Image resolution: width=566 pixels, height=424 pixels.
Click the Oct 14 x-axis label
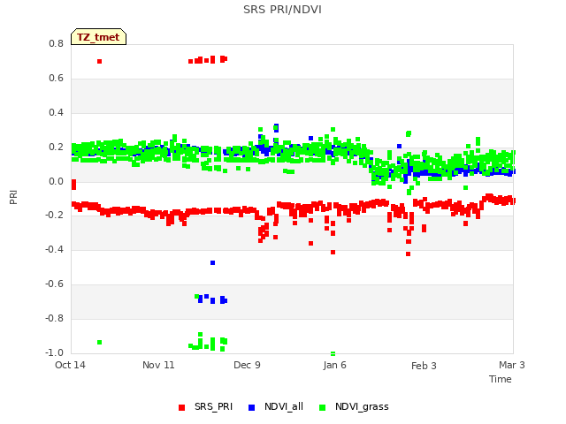coord(70,365)
